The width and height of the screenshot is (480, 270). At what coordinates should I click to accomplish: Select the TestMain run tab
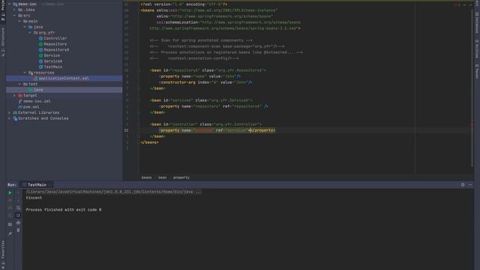(37, 184)
